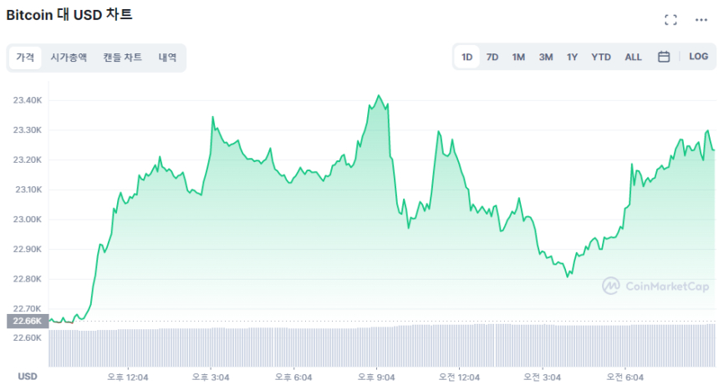Click the 23.30K y-axis label

coord(28,130)
